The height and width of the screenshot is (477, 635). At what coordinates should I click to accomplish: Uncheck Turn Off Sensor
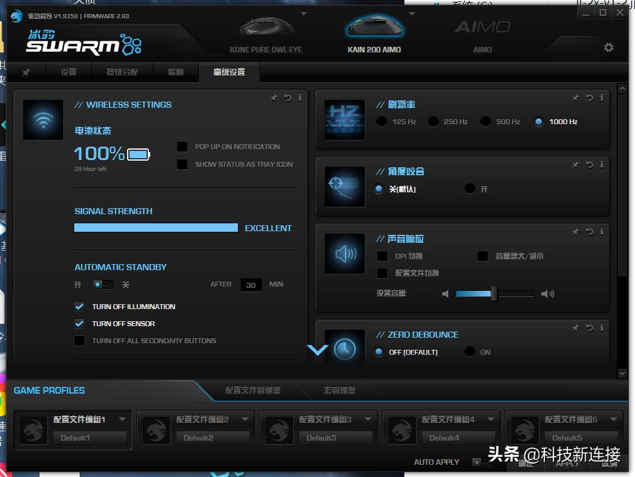click(79, 324)
